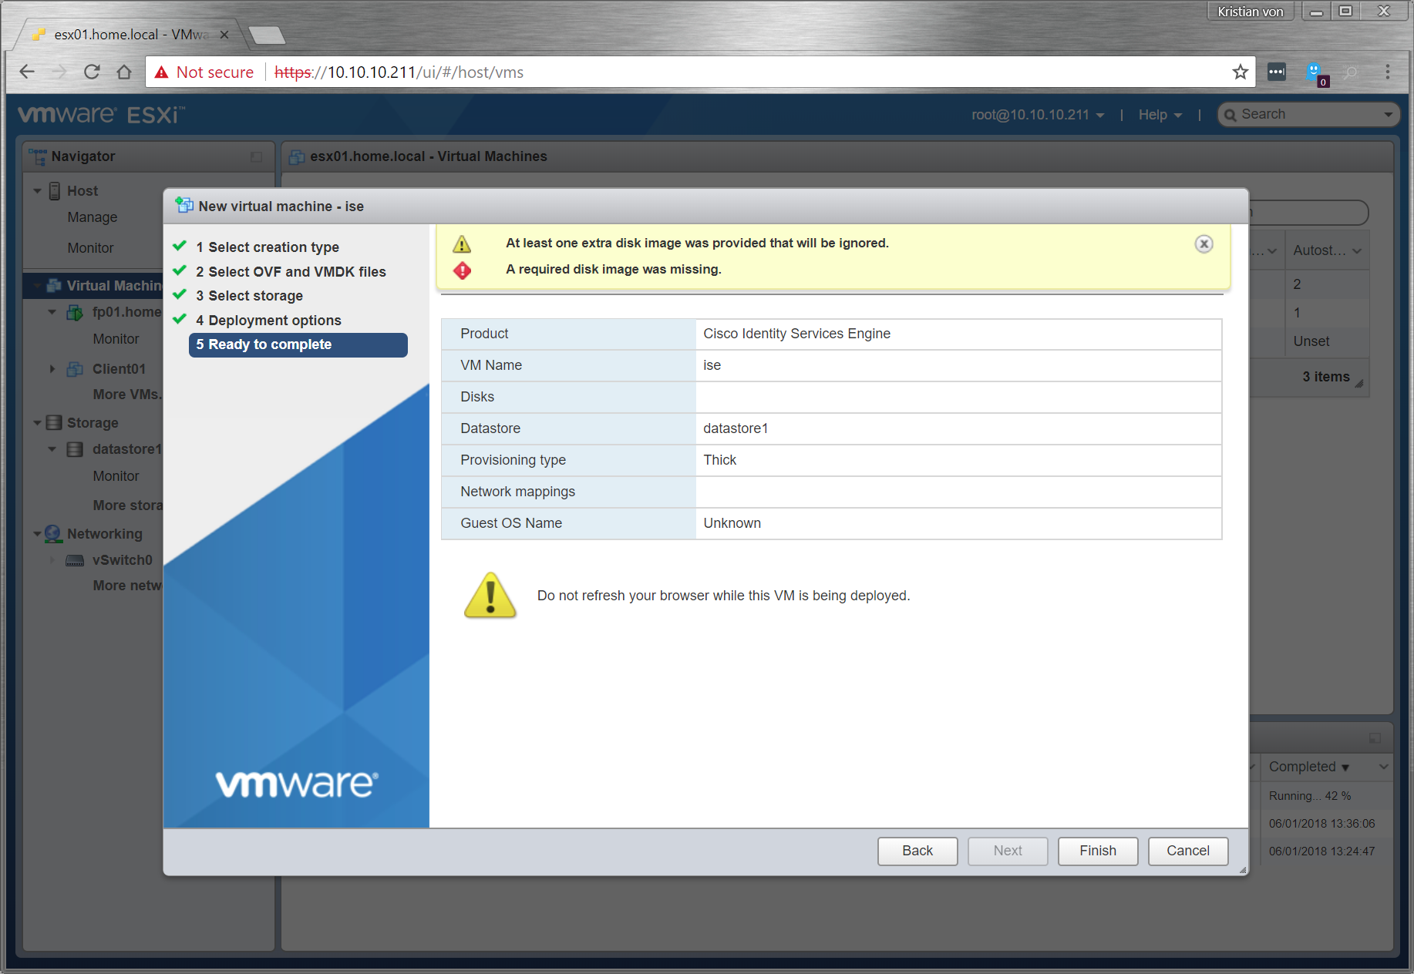Click the 'Thick' provisioning value

tap(719, 460)
